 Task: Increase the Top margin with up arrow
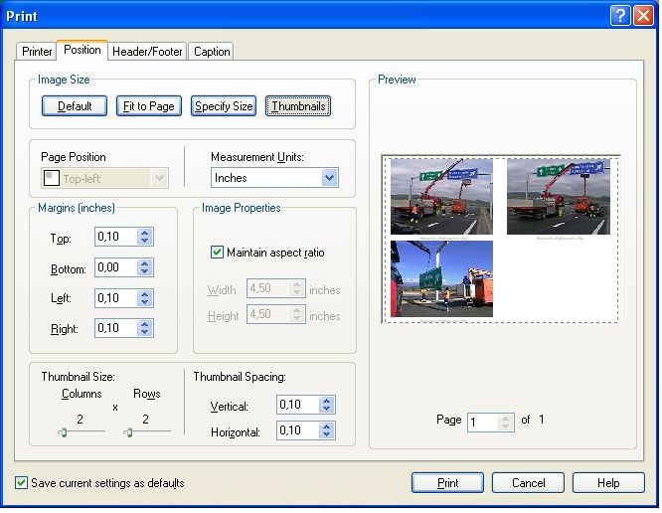[145, 234]
